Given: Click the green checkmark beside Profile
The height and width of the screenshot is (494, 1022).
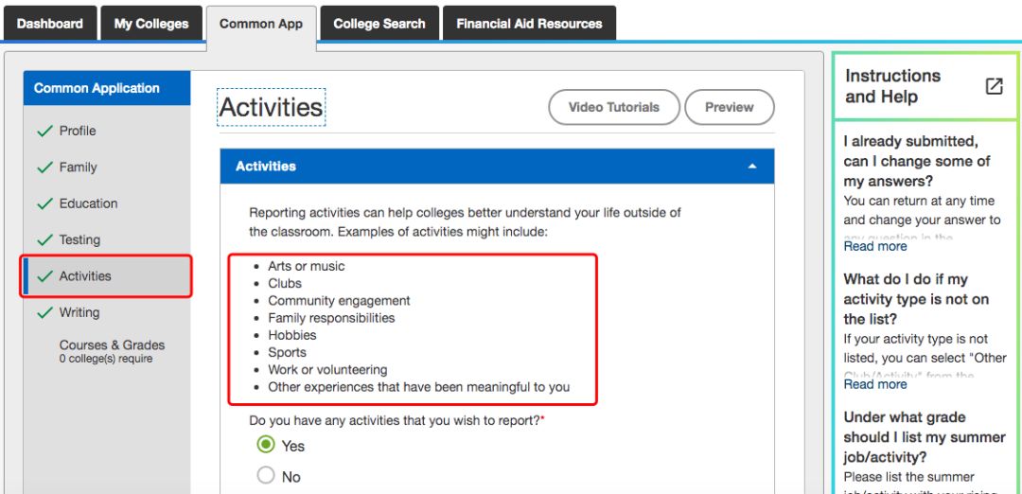Looking at the screenshot, I should pos(45,131).
